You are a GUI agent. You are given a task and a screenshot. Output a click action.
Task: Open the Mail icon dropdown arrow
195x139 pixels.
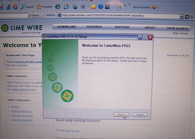[x=70, y=7]
